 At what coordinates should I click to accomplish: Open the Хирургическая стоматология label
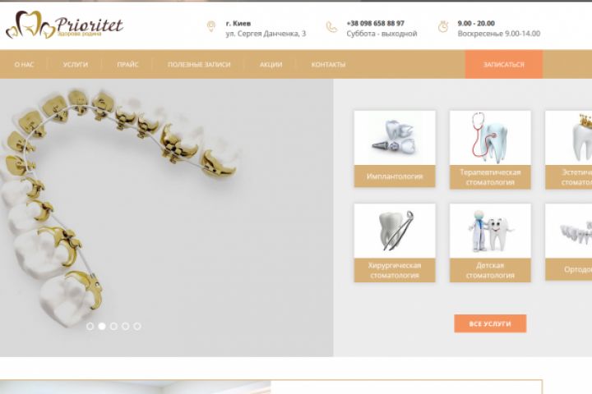click(395, 270)
